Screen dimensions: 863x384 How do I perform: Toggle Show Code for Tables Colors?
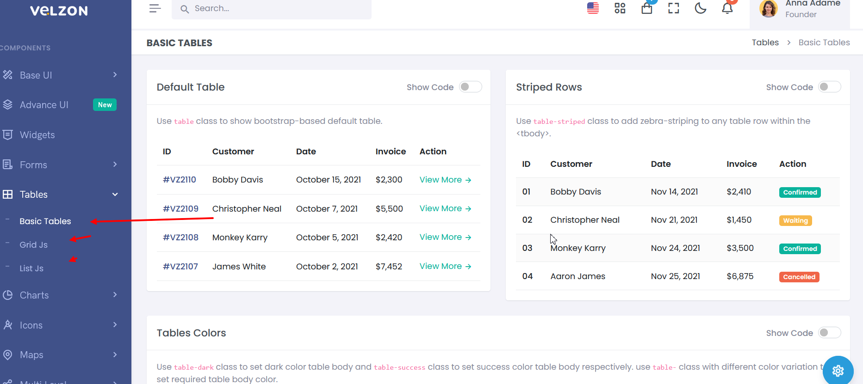tap(829, 333)
